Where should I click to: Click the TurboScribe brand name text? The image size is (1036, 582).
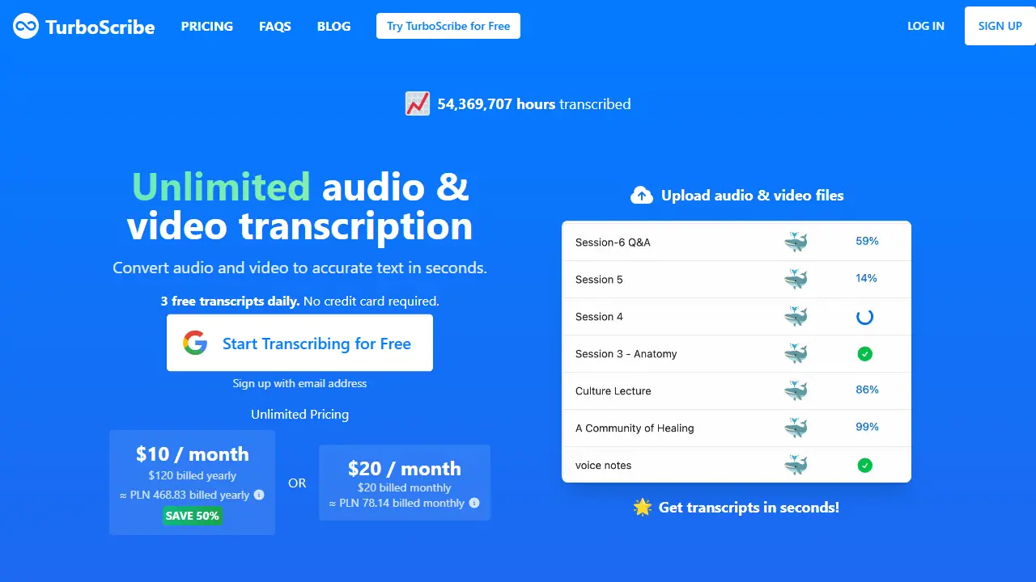(x=100, y=27)
